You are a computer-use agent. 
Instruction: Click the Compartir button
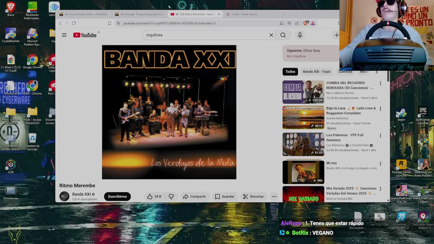[194, 197]
